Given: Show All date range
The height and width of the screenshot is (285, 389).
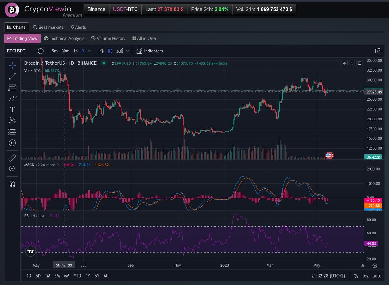Looking at the screenshot, I should 106,276.
